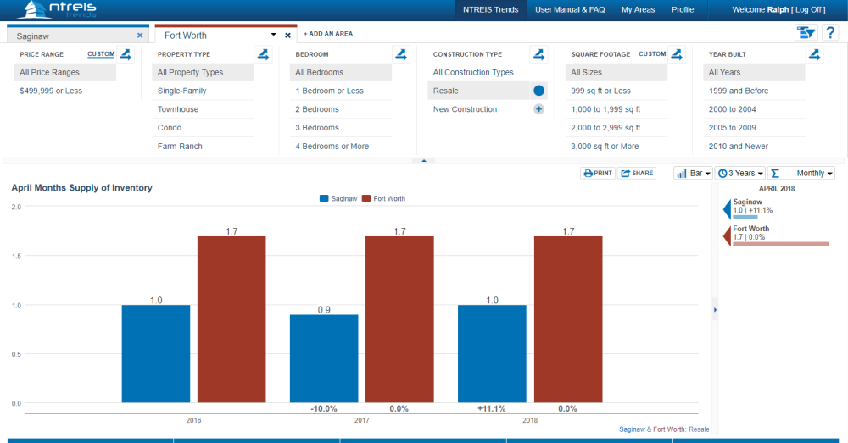Select Condo property type
Screen dimensions: 848x443
tap(204, 128)
